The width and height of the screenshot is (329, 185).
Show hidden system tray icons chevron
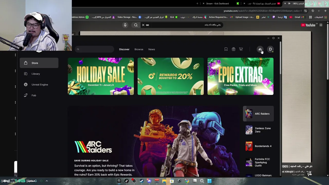pos(47,181)
